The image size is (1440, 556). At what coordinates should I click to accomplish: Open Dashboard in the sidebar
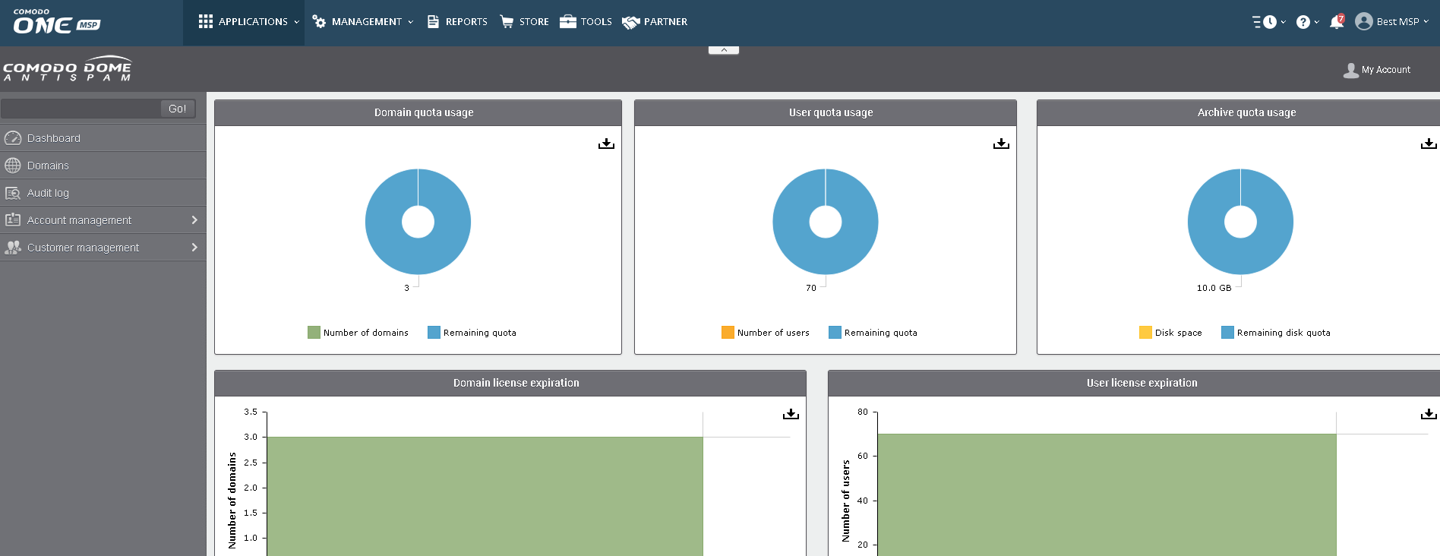(103, 138)
